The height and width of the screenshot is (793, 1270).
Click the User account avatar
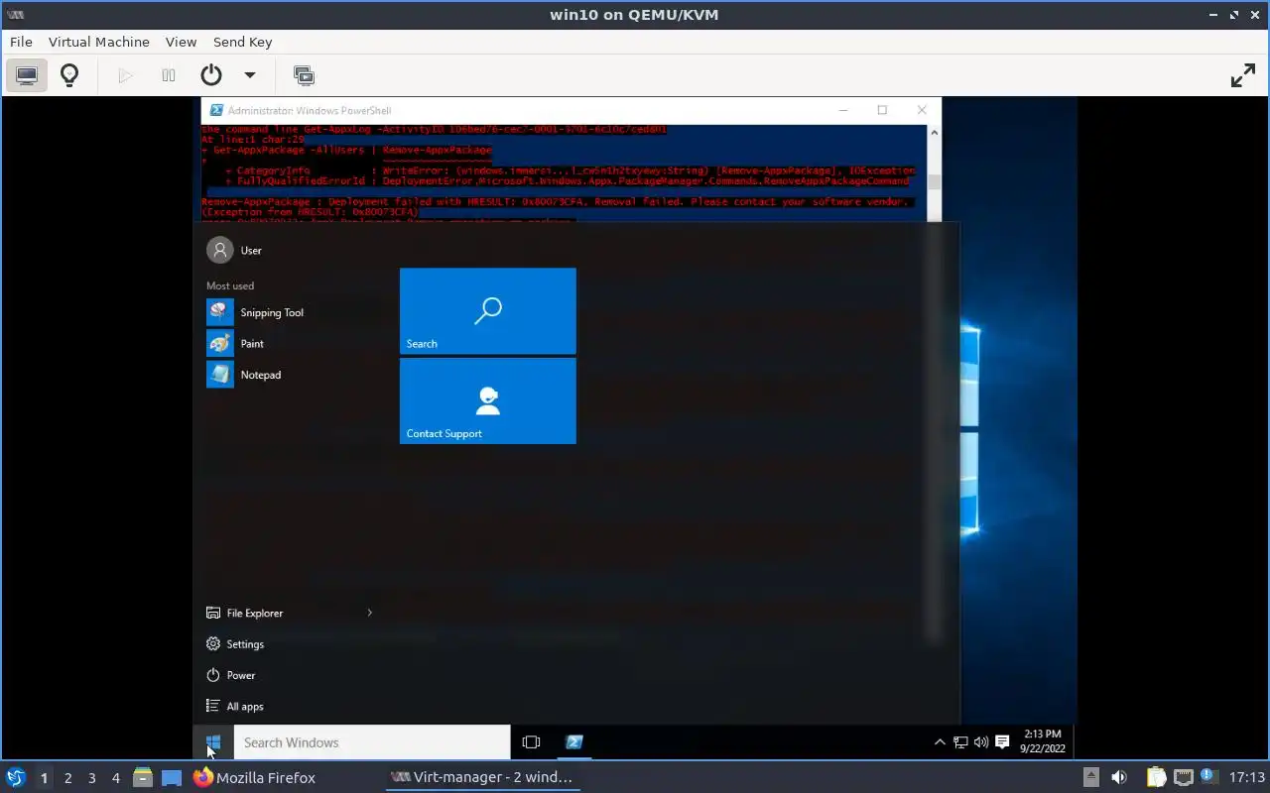[219, 250]
